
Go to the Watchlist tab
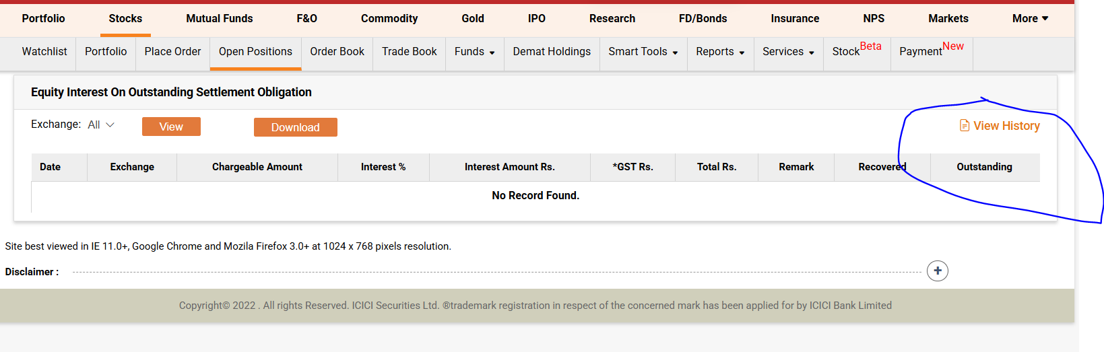pyautogui.click(x=44, y=52)
